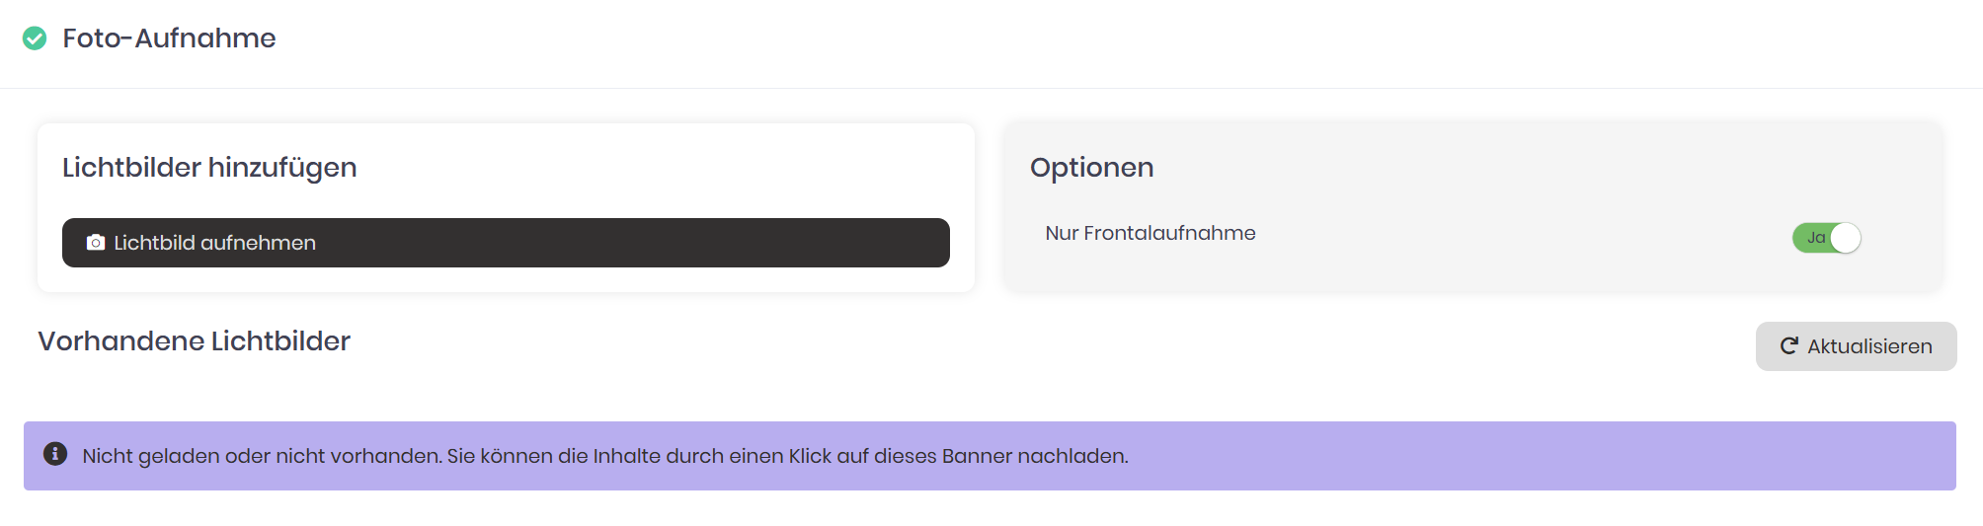Click the info icon in the purple banner
The height and width of the screenshot is (526, 1983).
[55, 454]
